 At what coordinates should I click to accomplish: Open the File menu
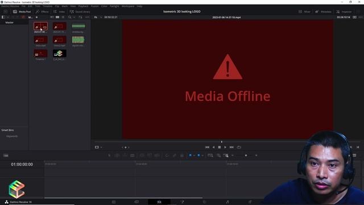pos(23,6)
